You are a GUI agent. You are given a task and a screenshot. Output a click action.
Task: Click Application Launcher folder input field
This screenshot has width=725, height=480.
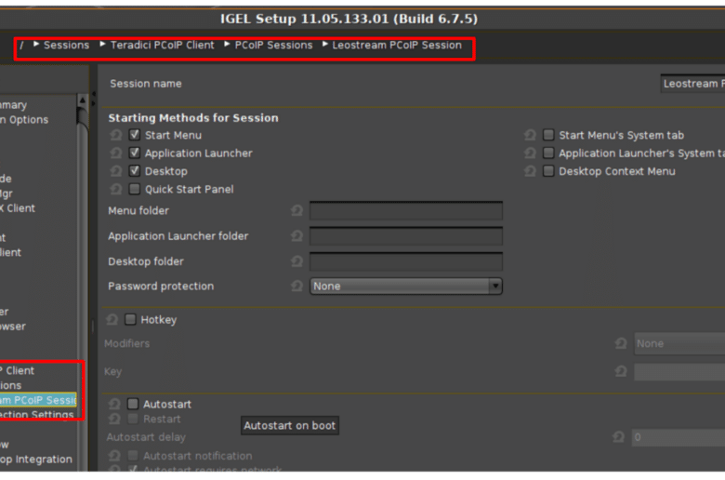click(x=406, y=236)
